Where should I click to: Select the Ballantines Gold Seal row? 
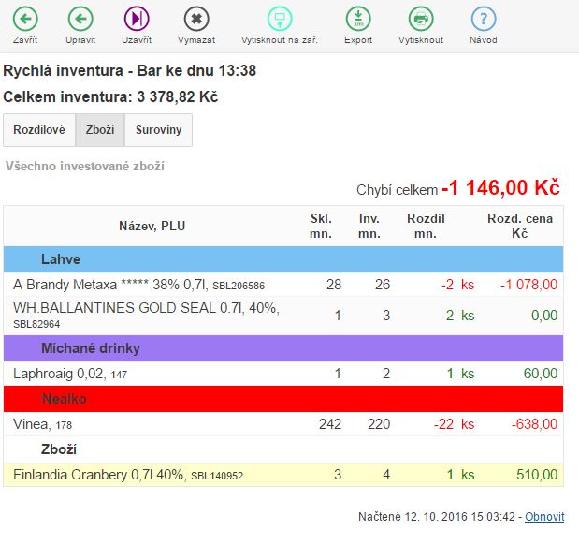tap(140, 316)
